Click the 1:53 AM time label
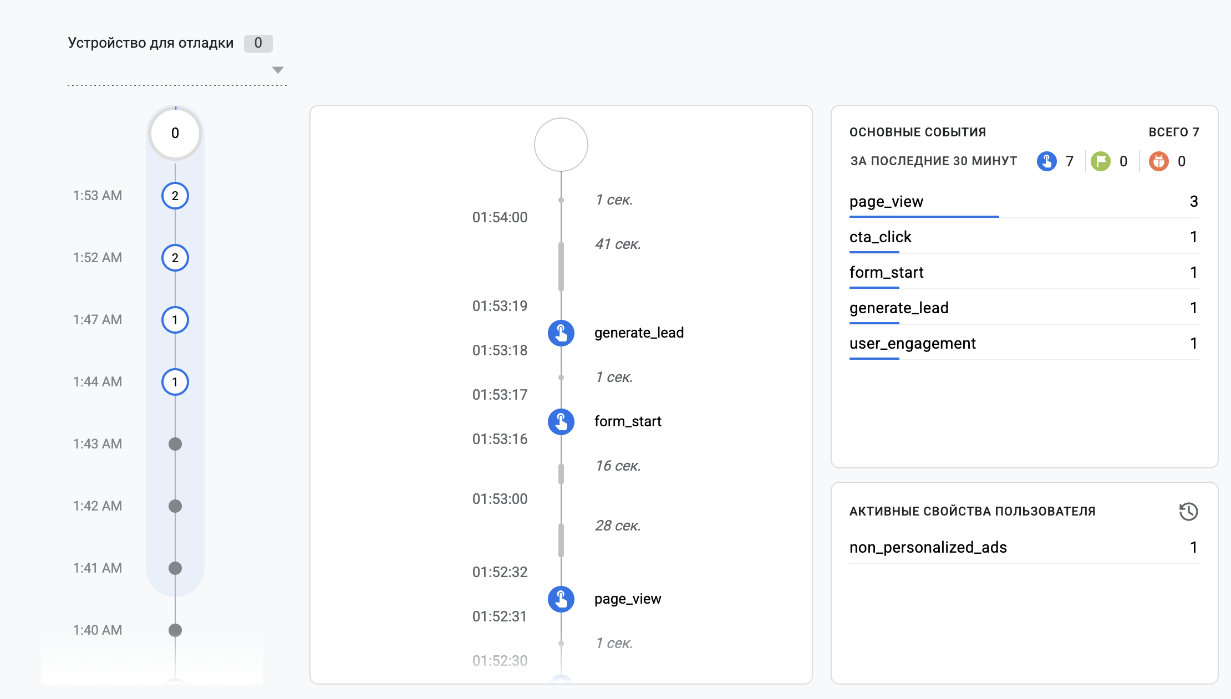The image size is (1231, 699). coord(98,196)
